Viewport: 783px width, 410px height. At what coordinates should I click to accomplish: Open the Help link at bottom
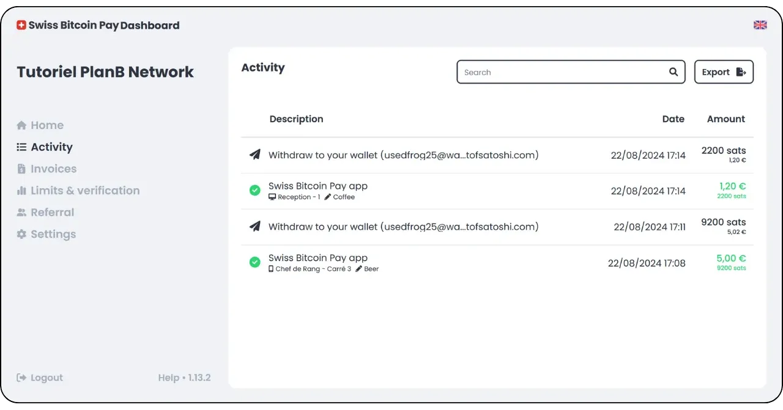click(168, 378)
